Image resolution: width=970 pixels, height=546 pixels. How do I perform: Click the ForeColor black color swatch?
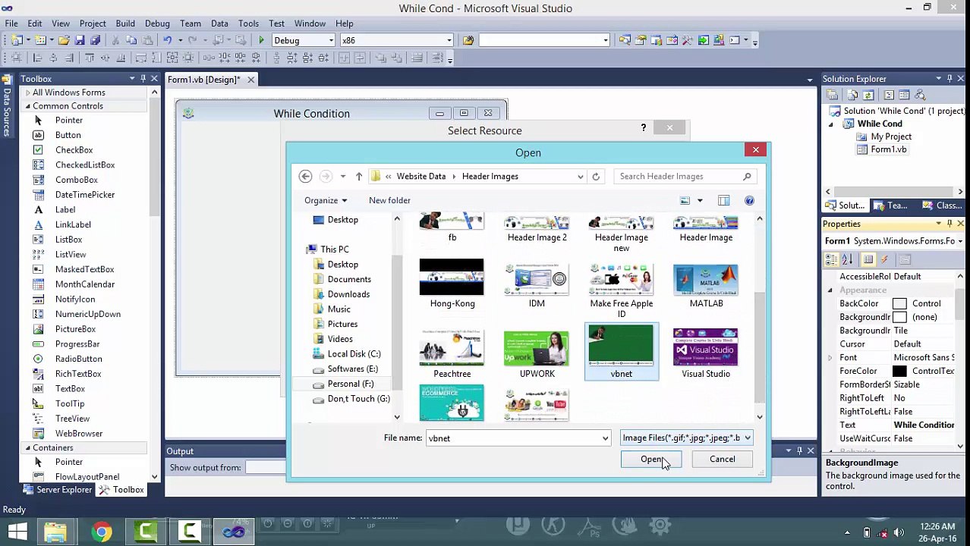coord(899,372)
